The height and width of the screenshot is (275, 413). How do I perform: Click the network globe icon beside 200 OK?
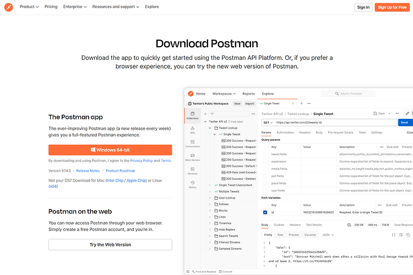pos(349,225)
